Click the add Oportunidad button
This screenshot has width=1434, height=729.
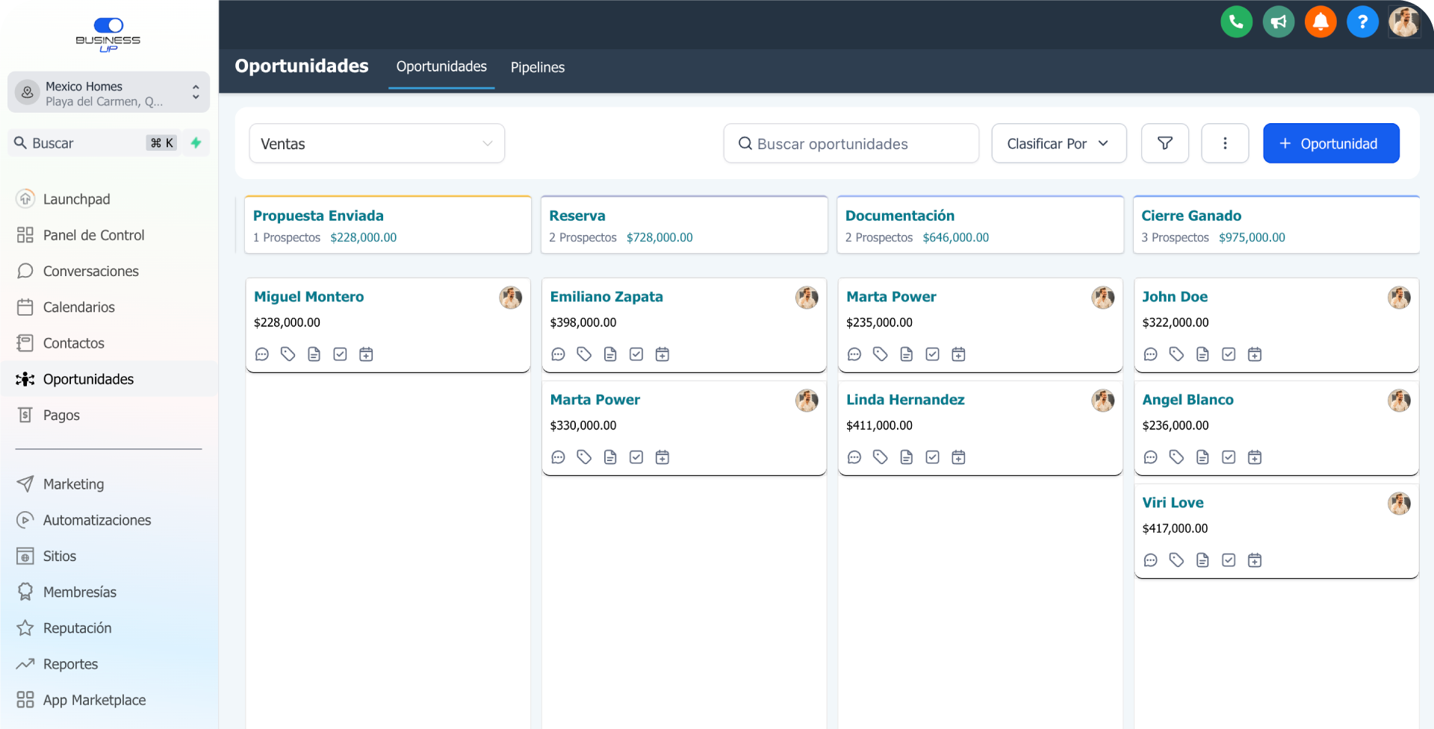(x=1330, y=143)
